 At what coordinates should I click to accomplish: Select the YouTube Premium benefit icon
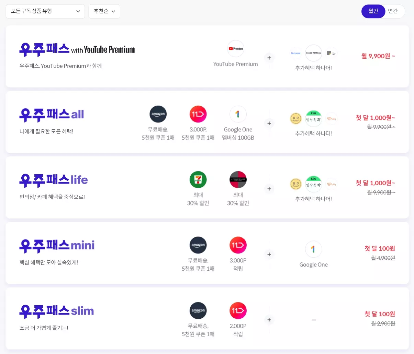(x=235, y=48)
